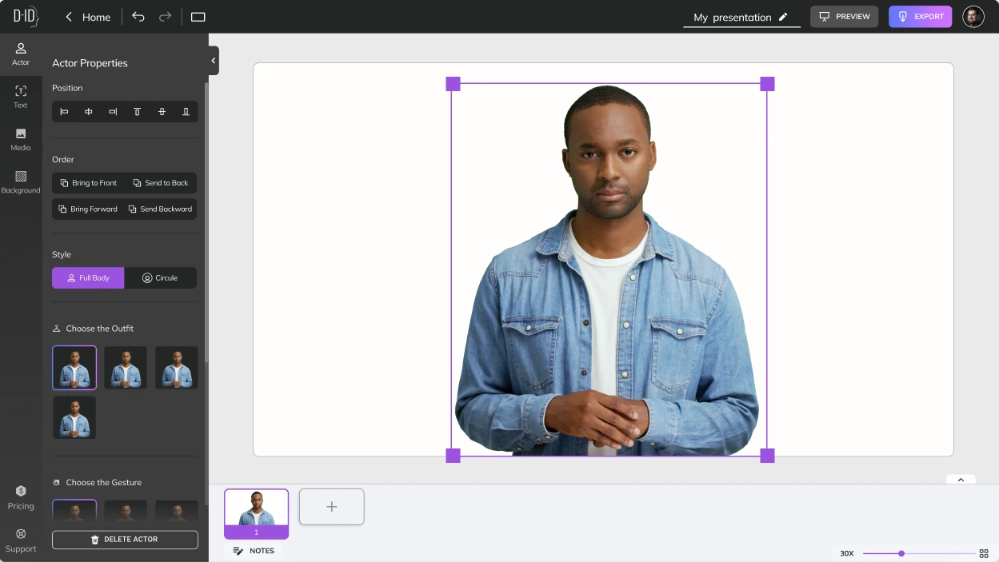999x562 pixels.
Task: Align actor to the top
Action: [x=138, y=112]
